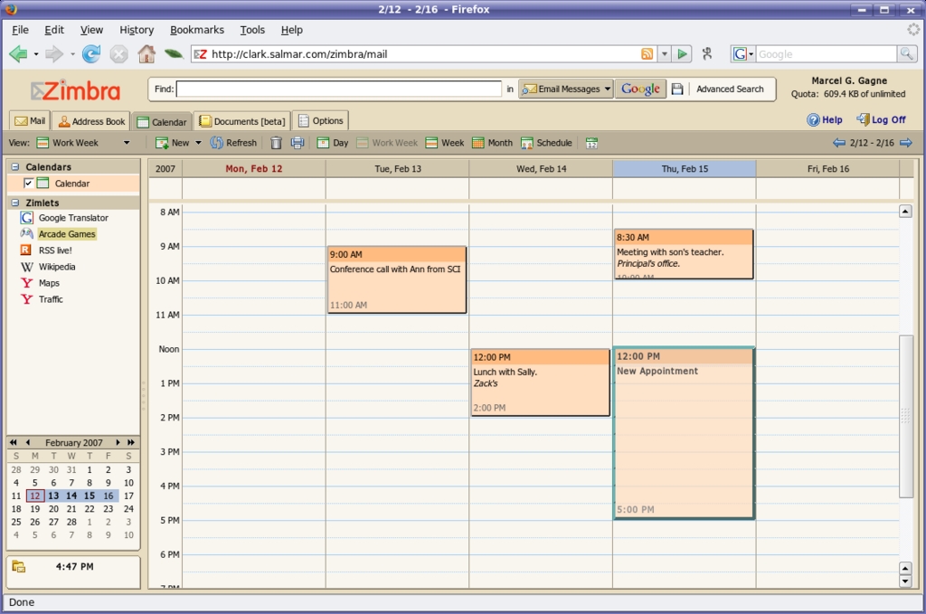This screenshot has width=926, height=614.
Task: Click the Advanced Search button
Action: coord(729,90)
